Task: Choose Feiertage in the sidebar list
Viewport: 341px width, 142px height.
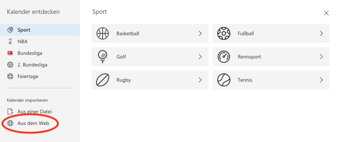Action: pos(40,76)
